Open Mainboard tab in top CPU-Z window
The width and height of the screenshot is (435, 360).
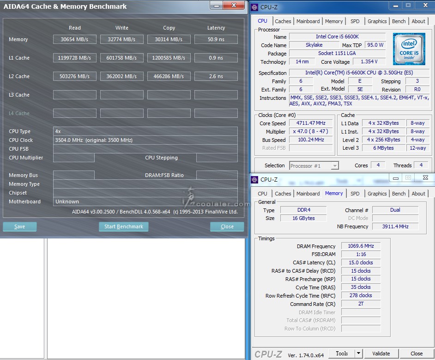click(308, 21)
